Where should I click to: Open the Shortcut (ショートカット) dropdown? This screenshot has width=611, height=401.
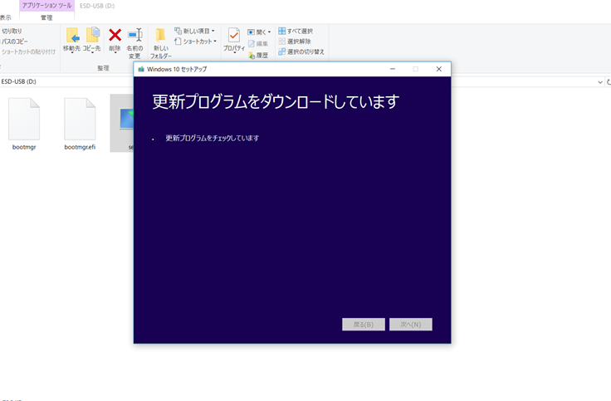coord(195,42)
